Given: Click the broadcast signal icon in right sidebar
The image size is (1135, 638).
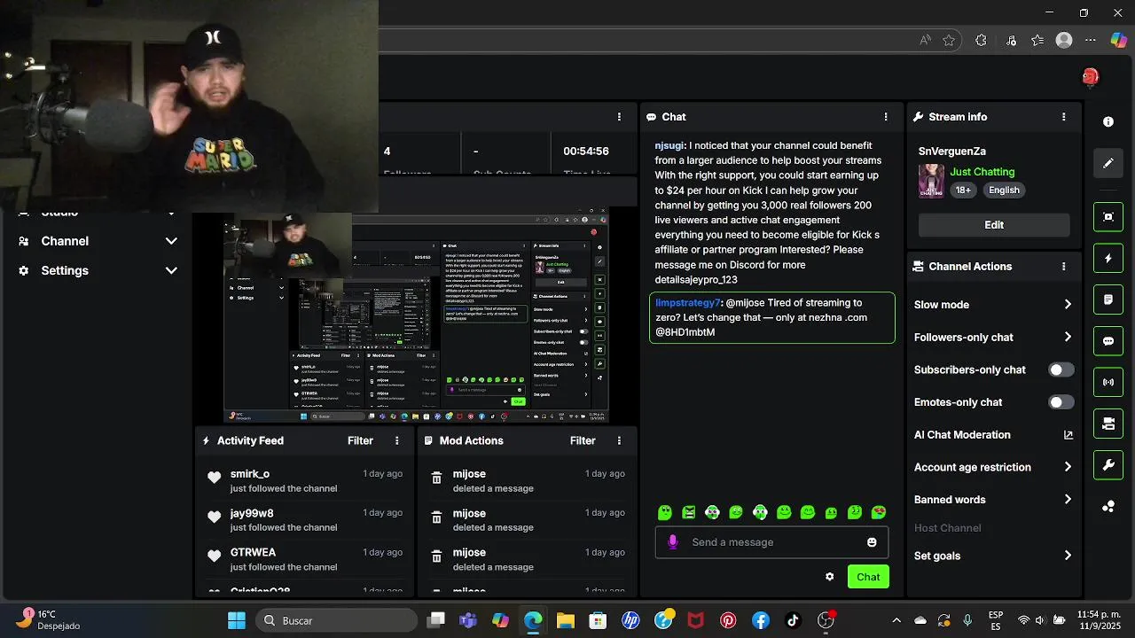Looking at the screenshot, I should pyautogui.click(x=1108, y=383).
